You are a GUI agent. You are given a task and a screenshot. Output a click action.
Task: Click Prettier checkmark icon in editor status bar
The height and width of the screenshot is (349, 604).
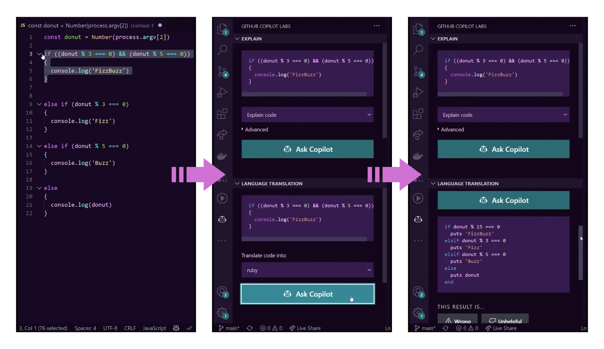[189, 328]
